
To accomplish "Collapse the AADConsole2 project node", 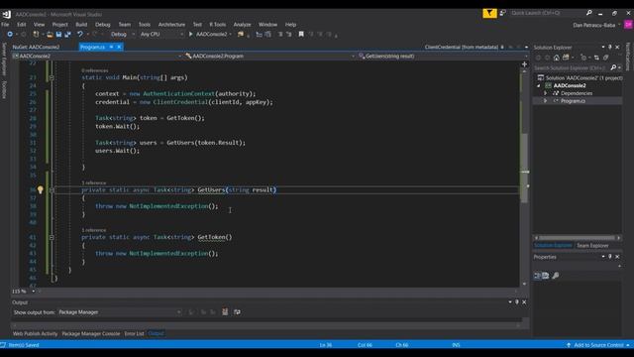I will [x=539, y=86].
